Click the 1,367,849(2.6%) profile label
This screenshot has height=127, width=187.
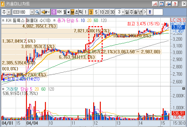[19, 41]
